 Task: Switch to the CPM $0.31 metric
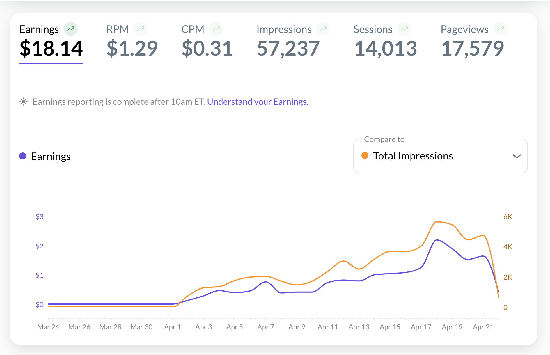[x=207, y=48]
